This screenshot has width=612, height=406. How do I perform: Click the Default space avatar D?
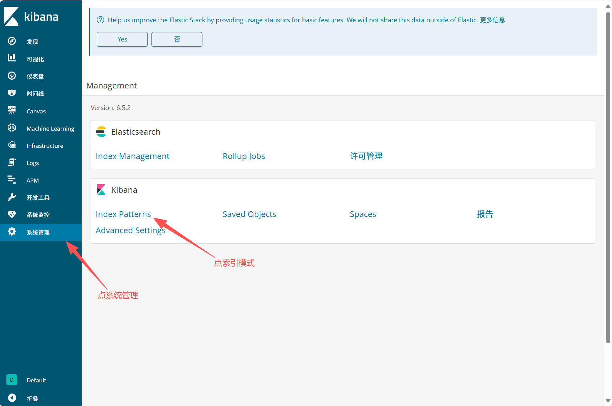[12, 380]
